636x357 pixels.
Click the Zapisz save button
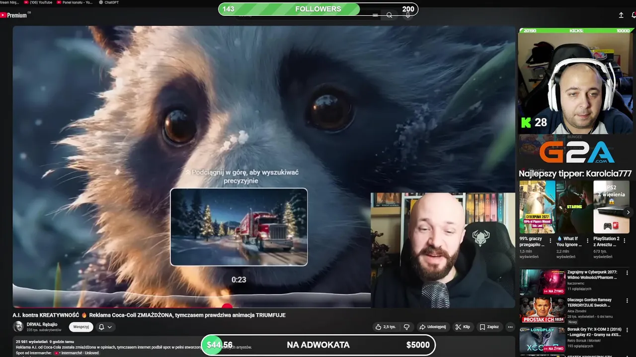click(x=489, y=327)
